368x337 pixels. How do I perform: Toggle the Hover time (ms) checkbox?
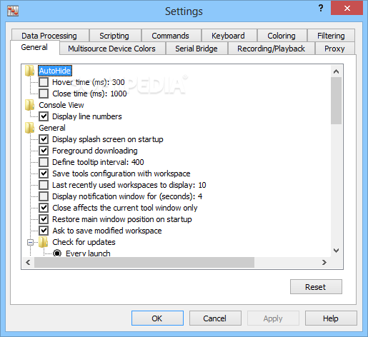(44, 82)
